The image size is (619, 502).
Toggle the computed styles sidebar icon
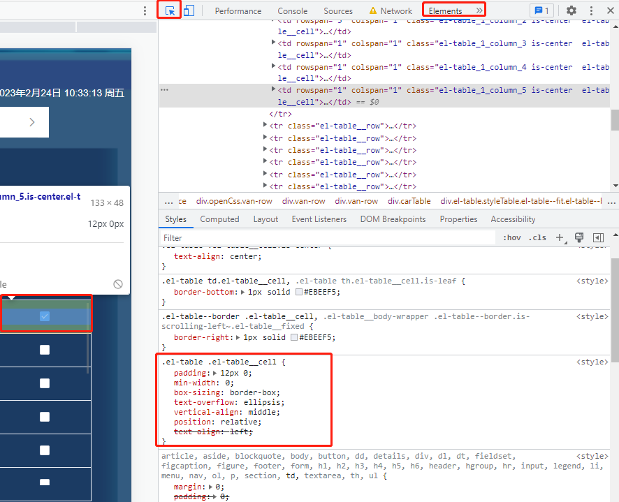point(599,237)
